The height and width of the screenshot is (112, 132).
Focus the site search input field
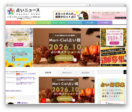tap(110, 72)
